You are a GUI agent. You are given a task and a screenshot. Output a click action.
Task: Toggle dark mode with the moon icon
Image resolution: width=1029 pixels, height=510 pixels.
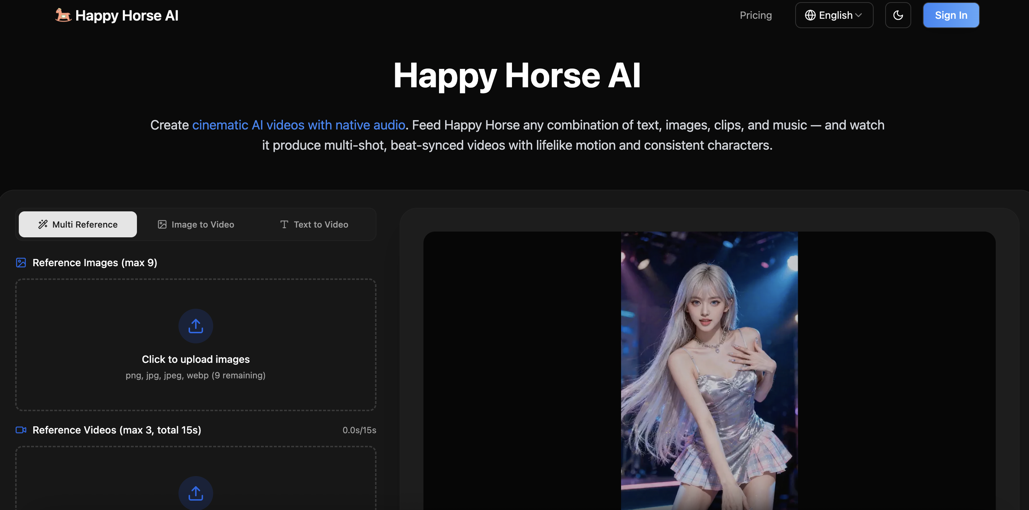pos(898,15)
